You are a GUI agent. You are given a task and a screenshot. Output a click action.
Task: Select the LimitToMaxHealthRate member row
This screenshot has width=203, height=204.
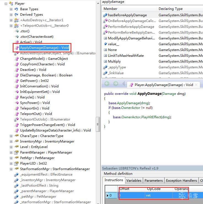pyautogui.click(x=152, y=56)
